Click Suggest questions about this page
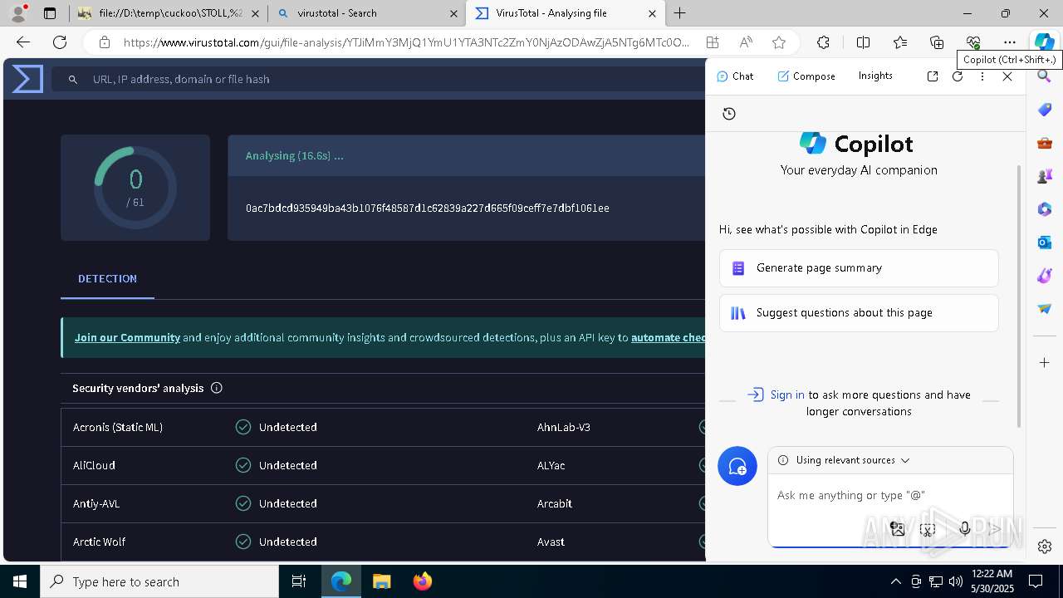The image size is (1063, 598). [x=859, y=313]
